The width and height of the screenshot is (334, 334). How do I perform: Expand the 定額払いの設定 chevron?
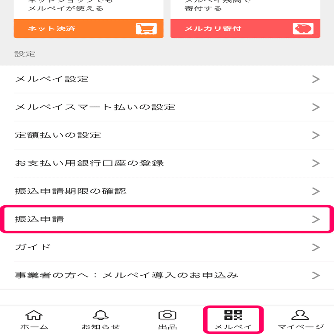[316, 135]
